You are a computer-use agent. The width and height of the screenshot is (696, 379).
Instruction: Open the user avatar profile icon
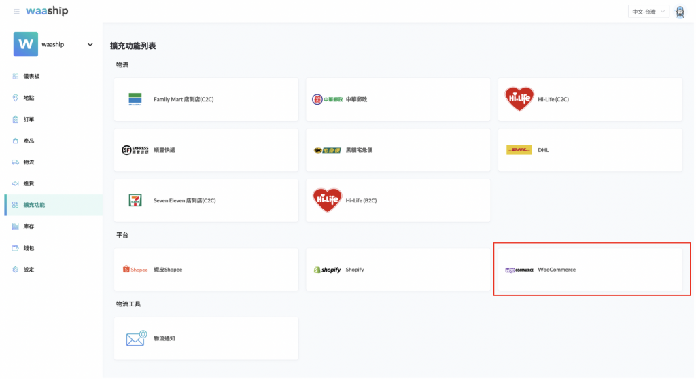(680, 12)
